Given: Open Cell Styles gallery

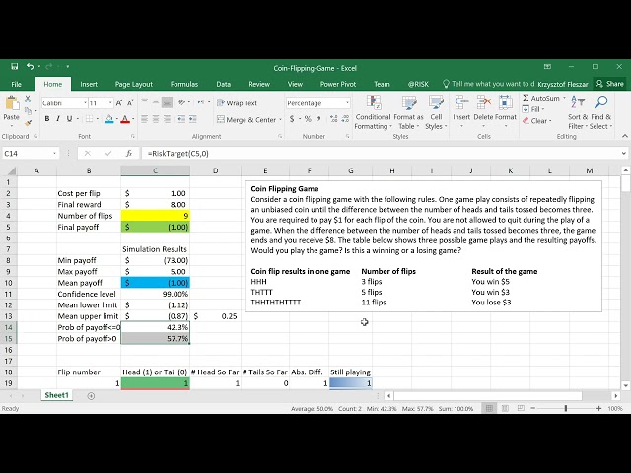Looking at the screenshot, I should coord(436,112).
